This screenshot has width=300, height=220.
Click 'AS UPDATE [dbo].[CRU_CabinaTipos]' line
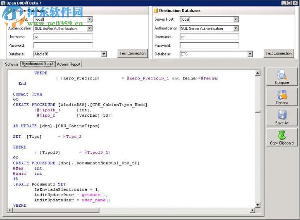click(x=56, y=126)
